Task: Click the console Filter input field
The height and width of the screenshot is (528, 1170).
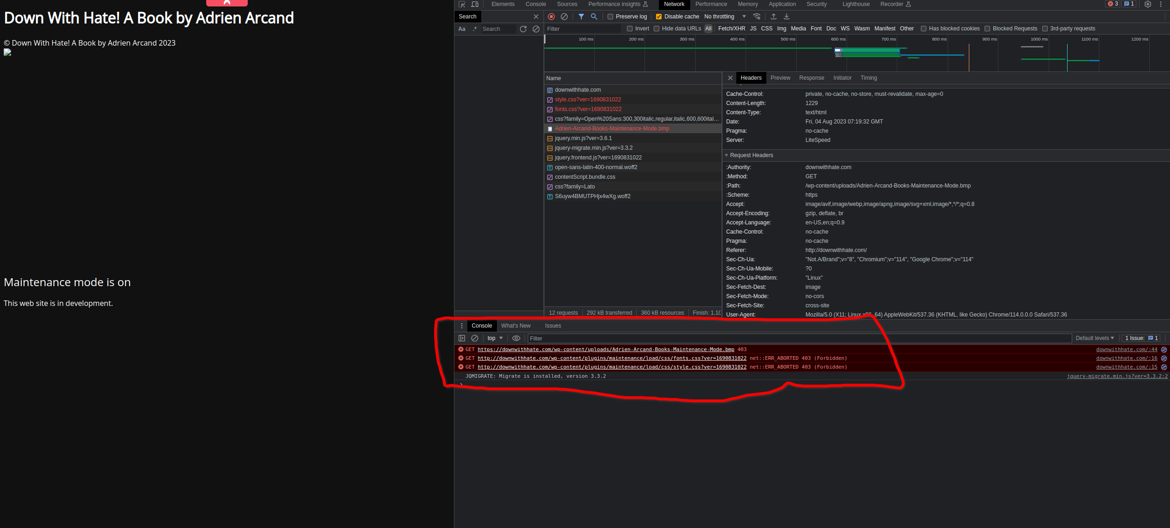Action: pyautogui.click(x=799, y=338)
